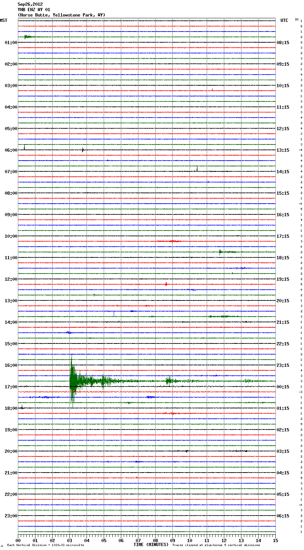Select the 15:00 MST time label
Viewport: 304px width, 550px height.
coord(11,344)
